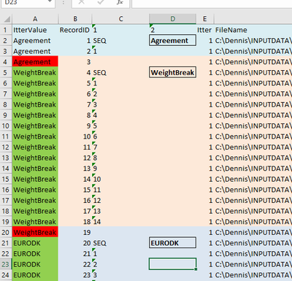Viewport: 292px width, 281px height.
Task: Select the bold Agreement cell in column D
Action: (x=172, y=40)
